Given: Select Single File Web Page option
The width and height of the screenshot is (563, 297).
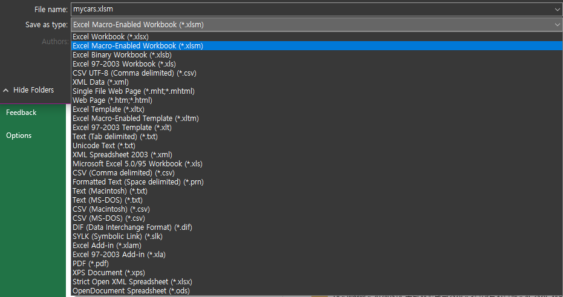Looking at the screenshot, I should pyautogui.click(x=317, y=91).
